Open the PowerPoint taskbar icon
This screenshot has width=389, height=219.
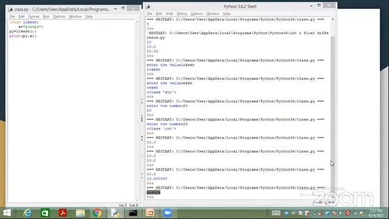point(150,213)
